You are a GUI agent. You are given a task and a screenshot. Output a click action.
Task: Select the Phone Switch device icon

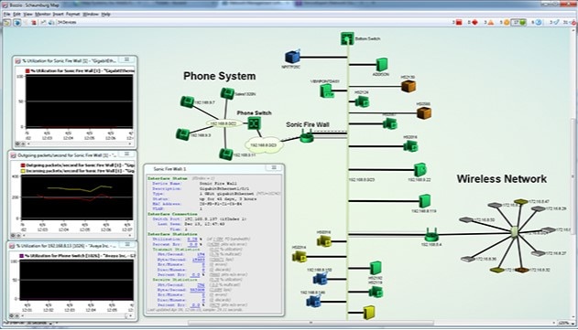pos(255,123)
